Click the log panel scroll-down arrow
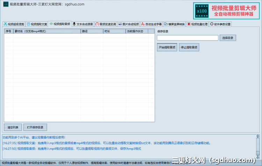262x166 pixels. tap(258, 157)
